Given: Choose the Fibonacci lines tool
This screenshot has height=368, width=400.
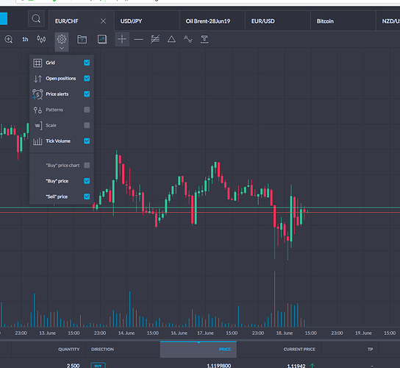Looking at the screenshot, I should point(155,39).
